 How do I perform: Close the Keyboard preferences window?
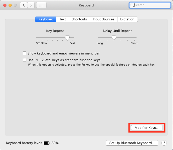[5, 5]
